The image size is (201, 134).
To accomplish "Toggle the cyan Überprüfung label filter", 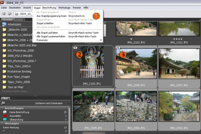I will [x=16, y=120].
